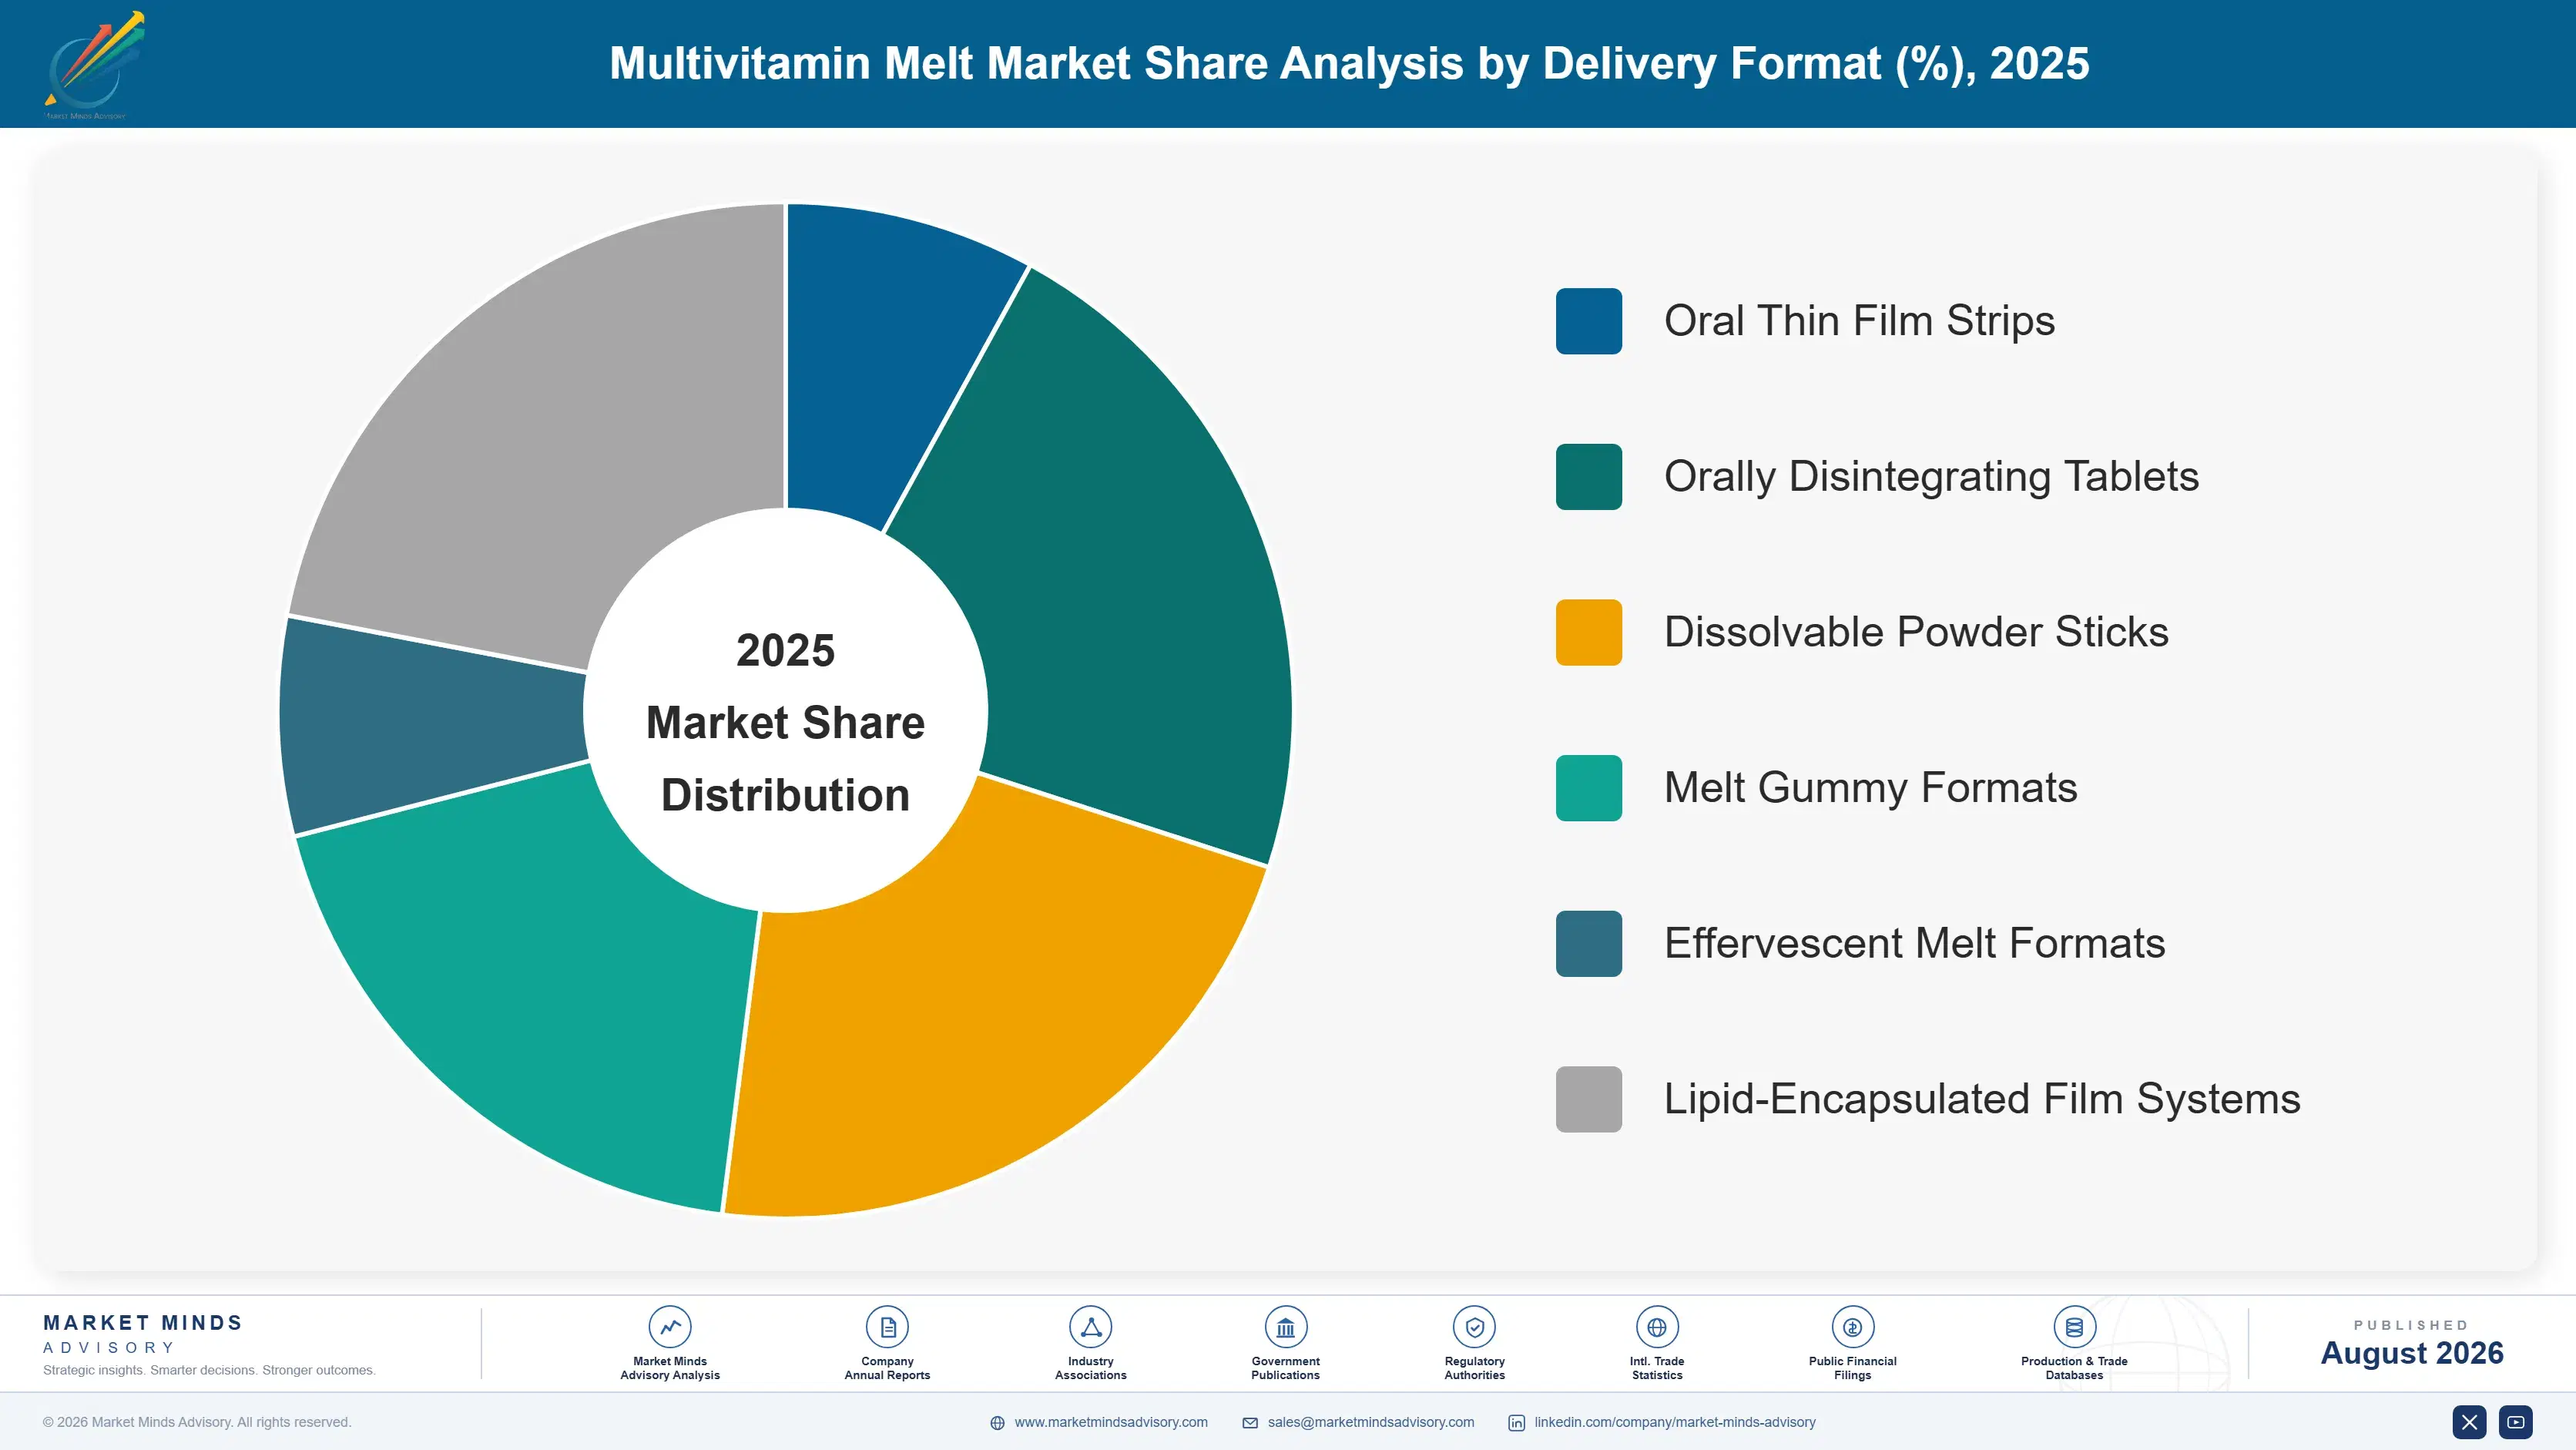This screenshot has width=2576, height=1450.
Task: Open the YouTube icon in footer
Action: 2516,1422
